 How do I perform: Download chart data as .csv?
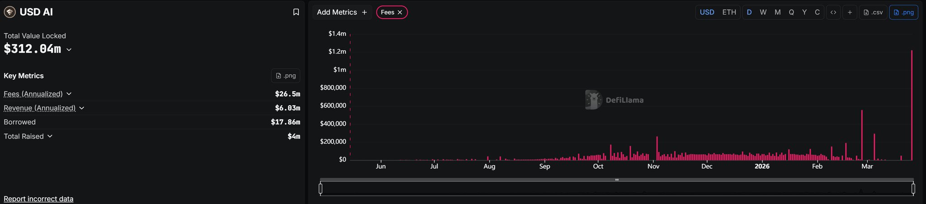pyautogui.click(x=873, y=13)
